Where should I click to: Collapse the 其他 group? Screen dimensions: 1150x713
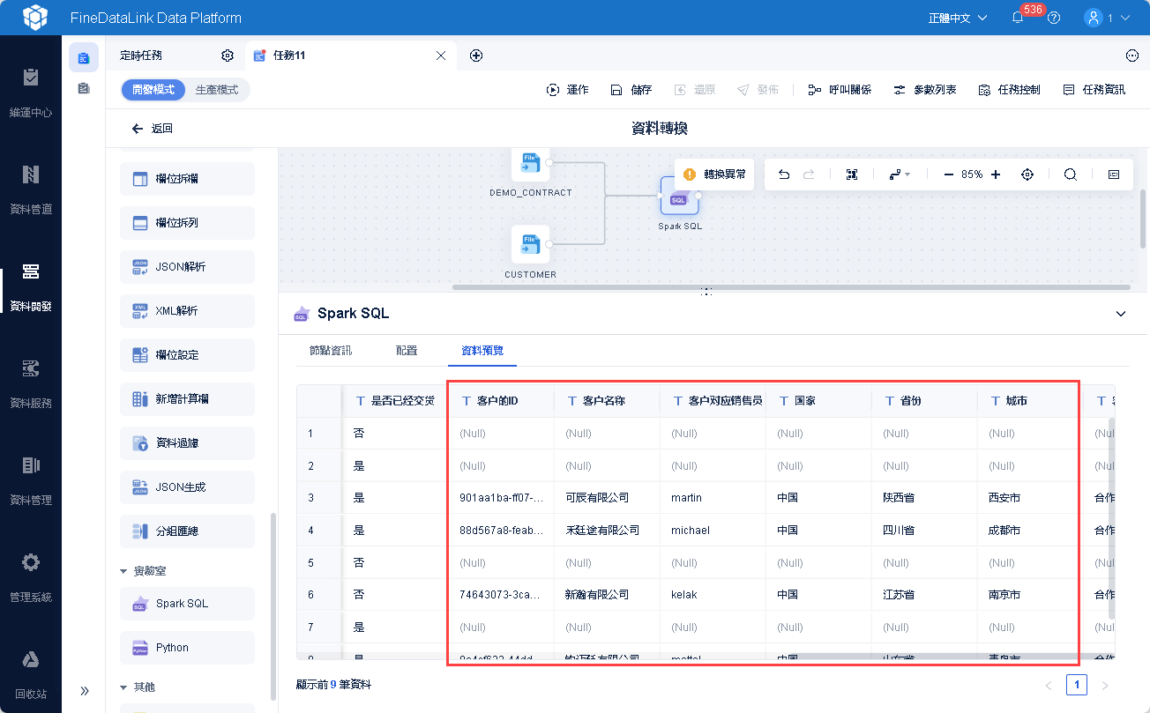click(124, 687)
